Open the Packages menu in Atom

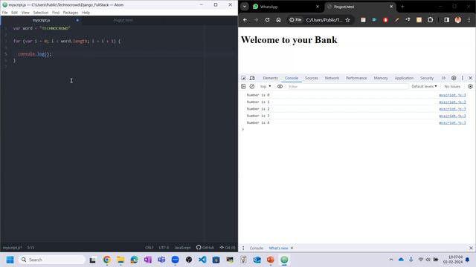point(71,13)
